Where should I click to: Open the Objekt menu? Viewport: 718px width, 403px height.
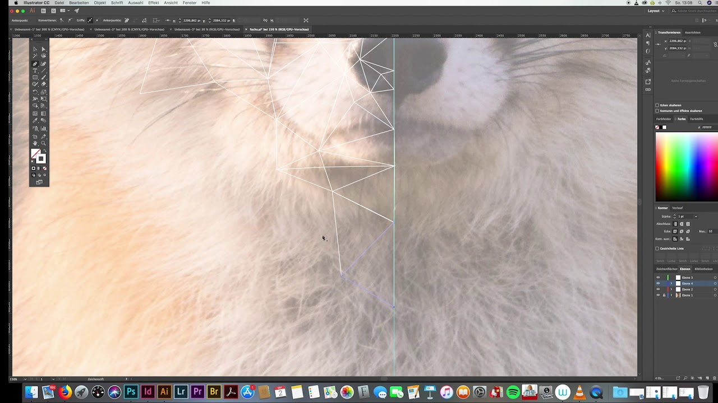click(100, 3)
